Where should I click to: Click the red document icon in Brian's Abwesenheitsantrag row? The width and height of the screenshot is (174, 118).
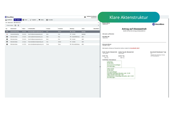tap(7, 34)
